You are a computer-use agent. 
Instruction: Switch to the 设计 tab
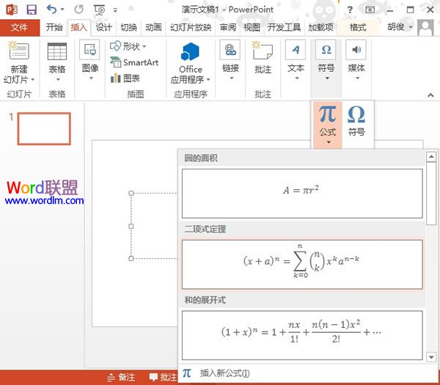click(x=103, y=28)
